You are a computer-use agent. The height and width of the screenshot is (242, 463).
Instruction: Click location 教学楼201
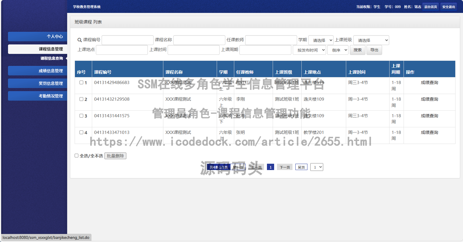314,132
